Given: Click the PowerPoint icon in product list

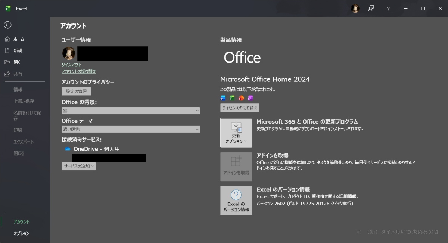Looking at the screenshot, I should [241, 98].
